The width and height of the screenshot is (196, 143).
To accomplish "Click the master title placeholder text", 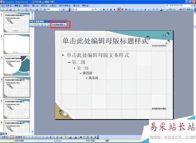I will point(105,41).
